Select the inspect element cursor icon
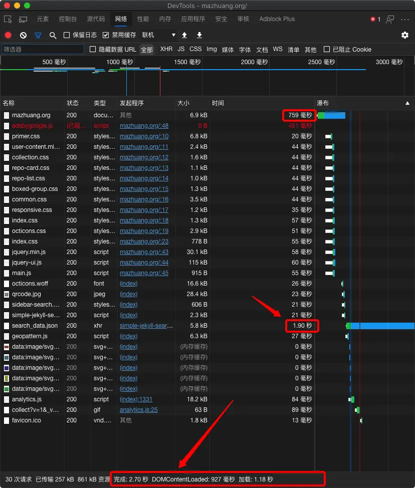The image size is (415, 488). tap(7, 19)
